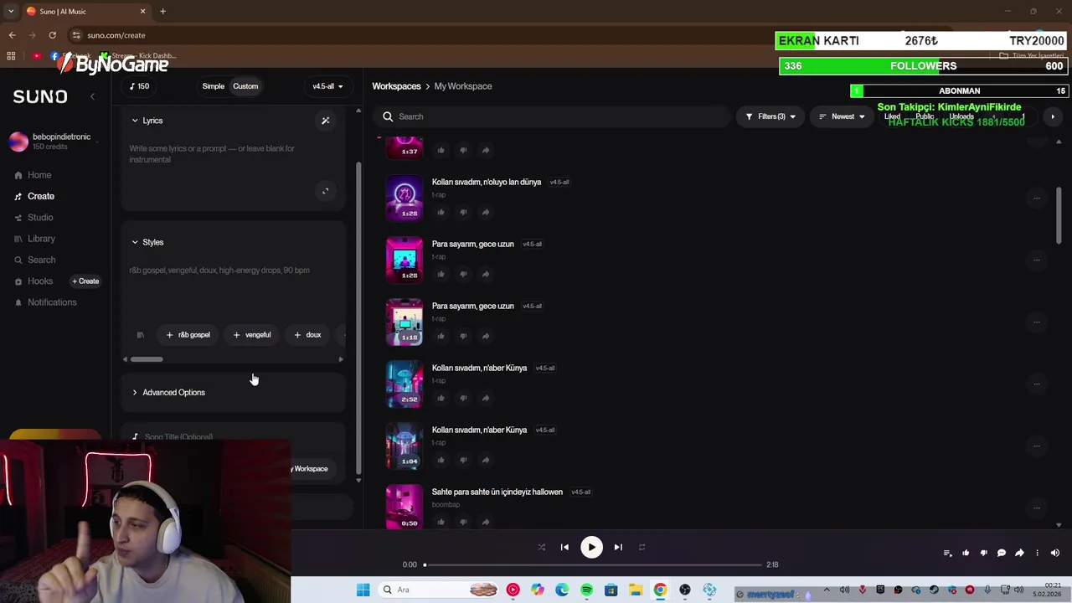
Task: Open the 1:04 Kolları sıvadım, n'aber Künya thumbnail
Action: pos(405,446)
